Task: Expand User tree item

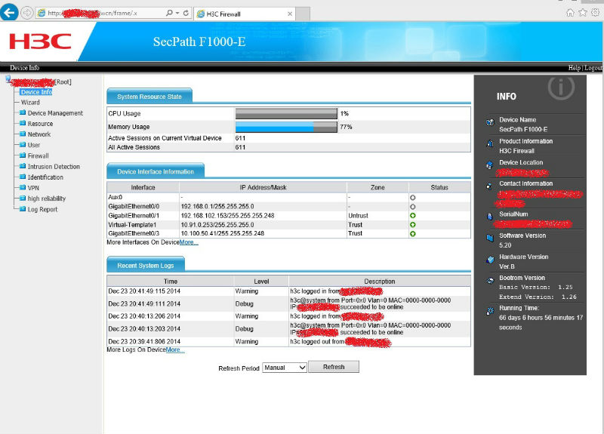Action: tap(33, 145)
